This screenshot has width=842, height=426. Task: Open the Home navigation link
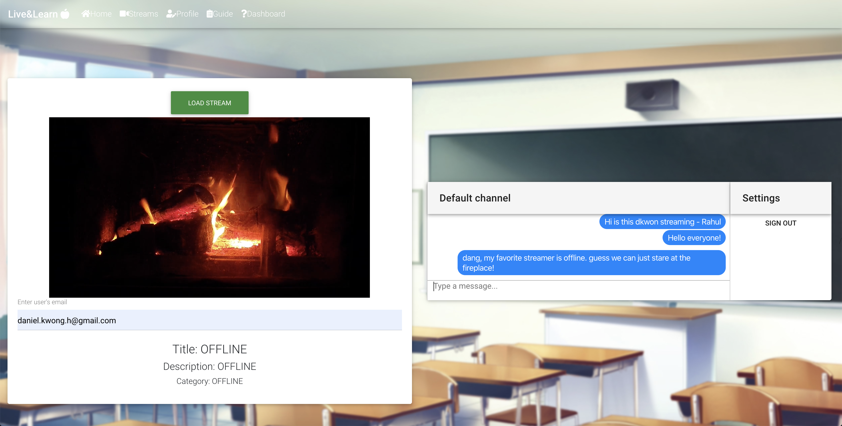[x=101, y=14]
